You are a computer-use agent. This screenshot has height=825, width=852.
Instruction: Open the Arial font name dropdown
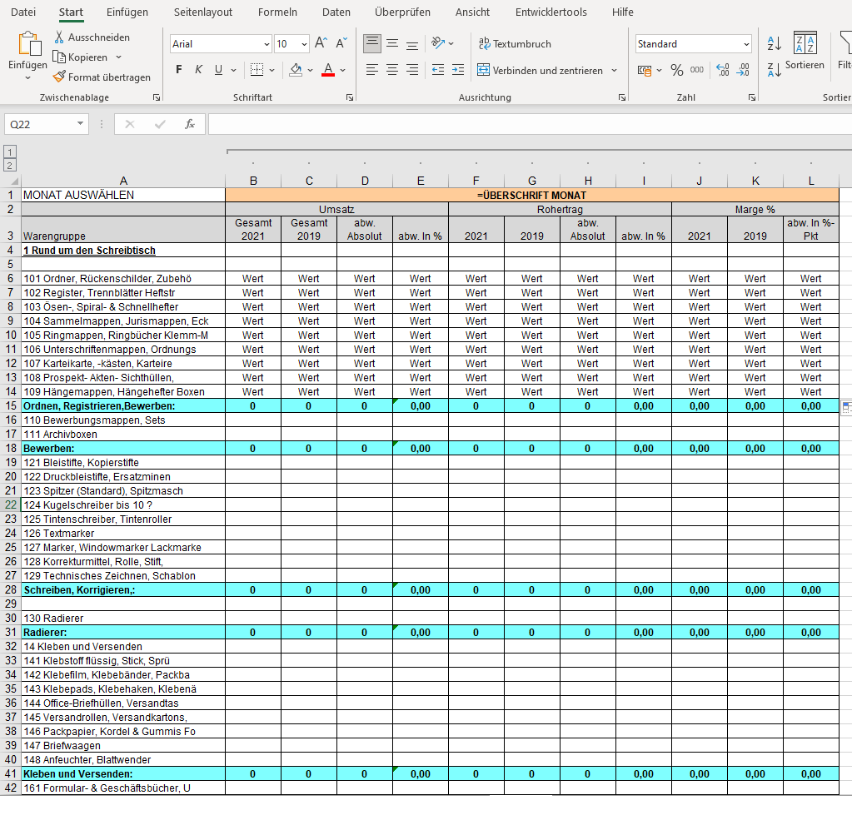point(267,44)
